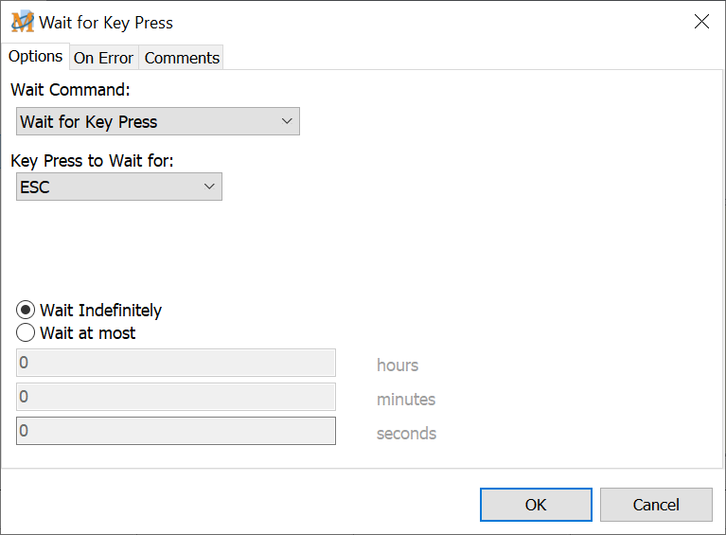Click the chevron beside the ESC selection
Viewport: 726px width, 535px height.
(x=210, y=187)
